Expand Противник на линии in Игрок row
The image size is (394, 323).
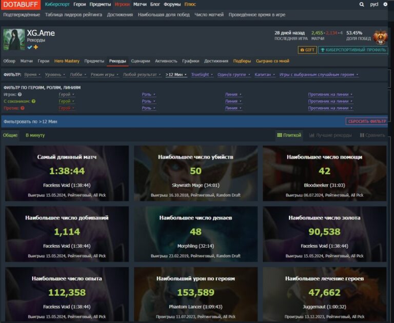(x=330, y=94)
